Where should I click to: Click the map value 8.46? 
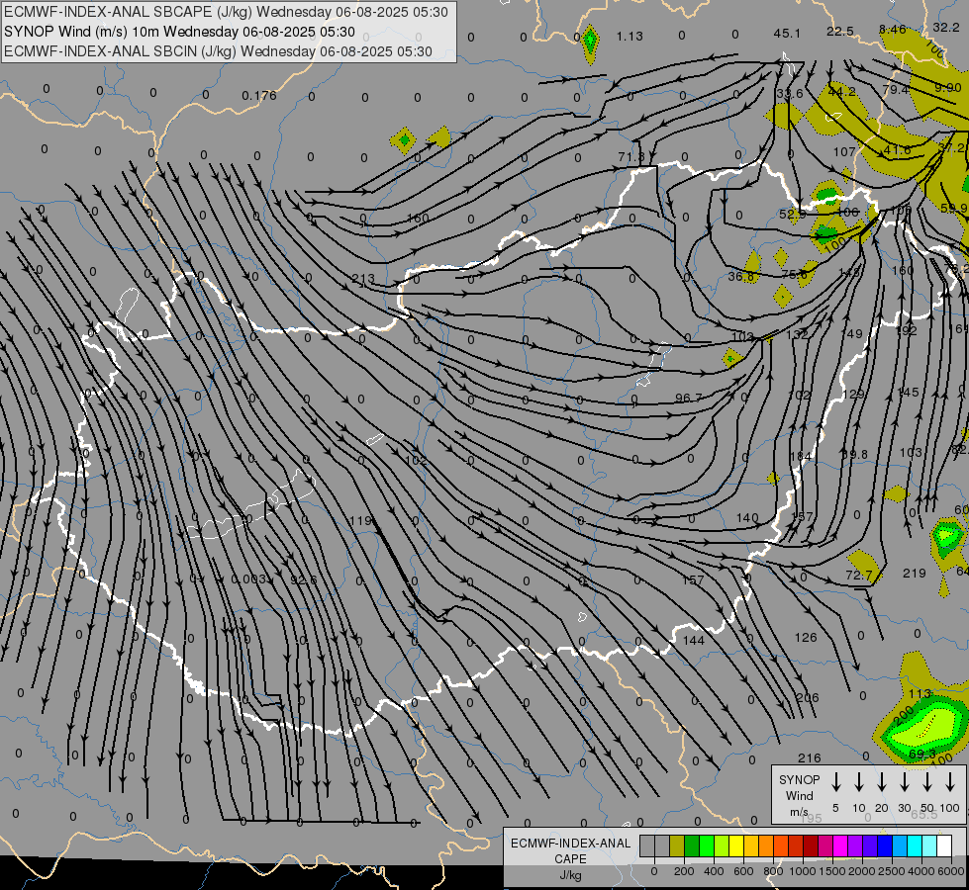click(893, 30)
